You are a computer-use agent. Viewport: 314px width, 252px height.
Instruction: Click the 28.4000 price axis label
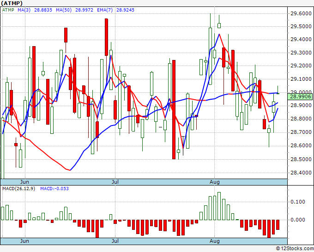pyautogui.click(x=301, y=173)
